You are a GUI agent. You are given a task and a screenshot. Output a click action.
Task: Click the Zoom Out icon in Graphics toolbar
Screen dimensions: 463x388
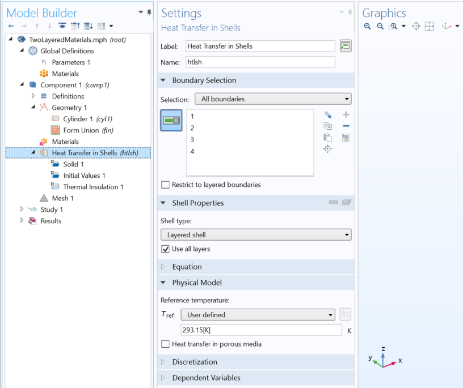tap(380, 26)
